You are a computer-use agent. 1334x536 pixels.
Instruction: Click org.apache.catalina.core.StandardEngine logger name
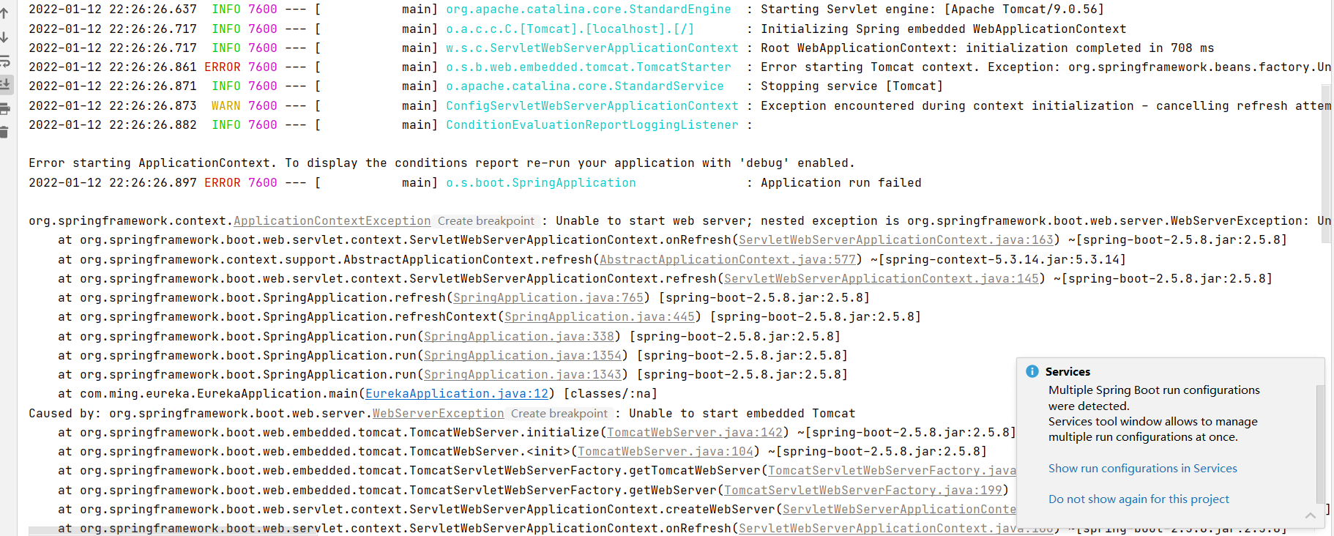click(x=589, y=10)
